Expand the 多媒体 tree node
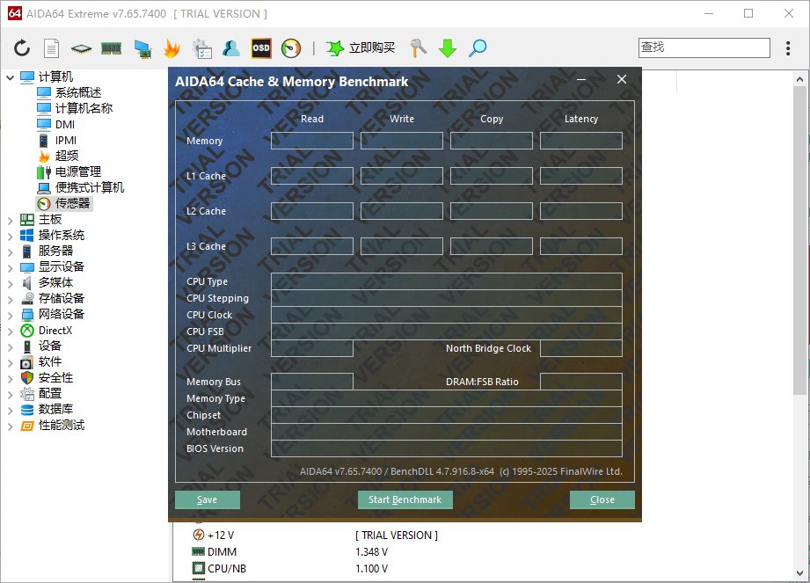 10,283
